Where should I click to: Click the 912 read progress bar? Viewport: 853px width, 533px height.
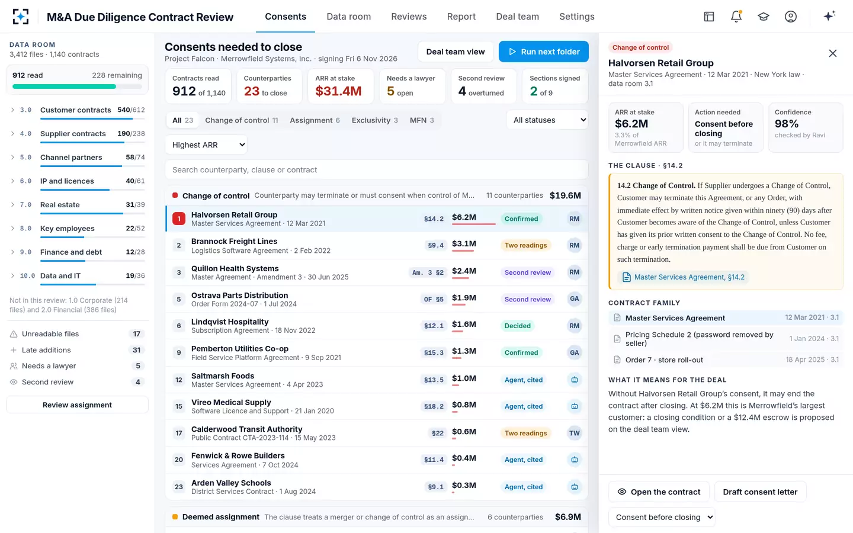click(77, 86)
